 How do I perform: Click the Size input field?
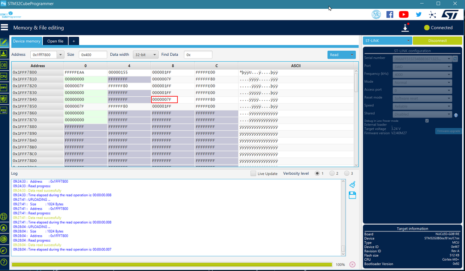(x=93, y=55)
